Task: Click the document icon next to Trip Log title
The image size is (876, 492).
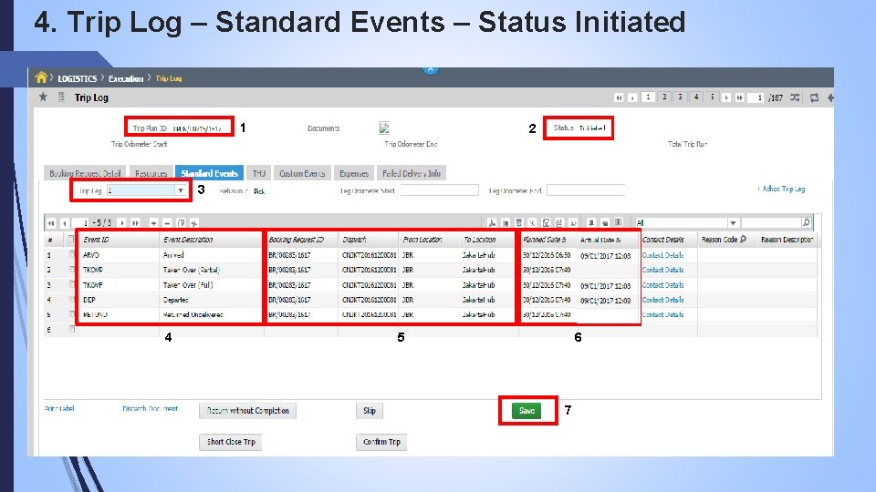Action: [x=61, y=97]
